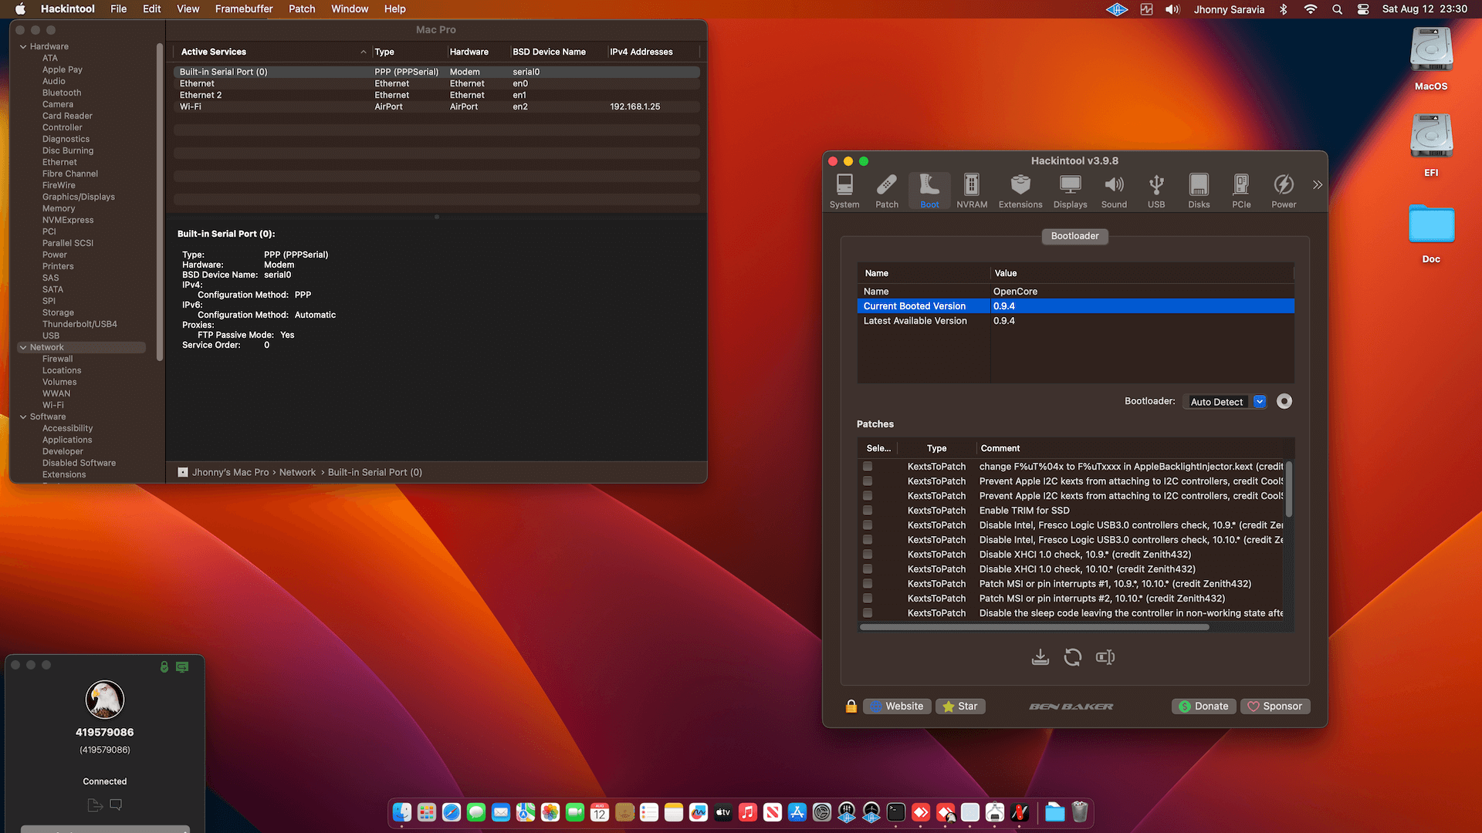Click the System Information sidebar scrollbar
Screen dimensions: 1482x833
point(160,202)
